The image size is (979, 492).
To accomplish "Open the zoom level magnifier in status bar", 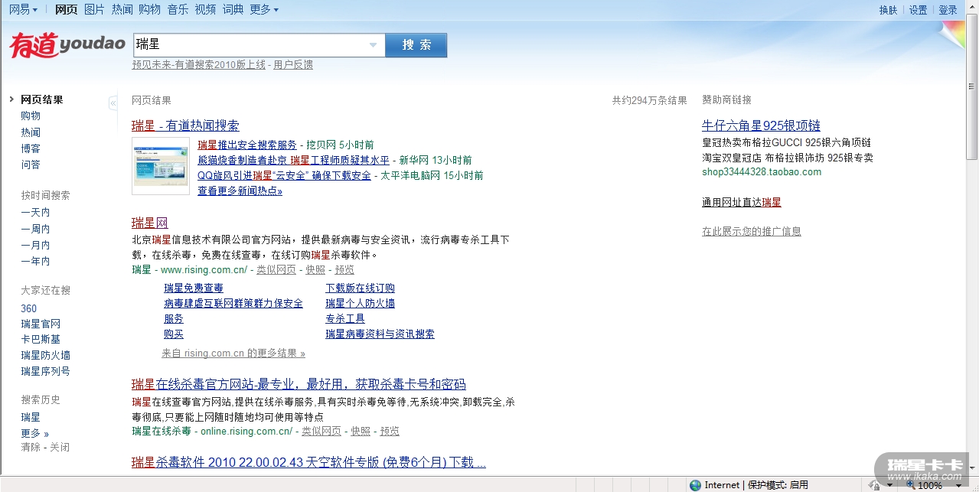I will [910, 485].
